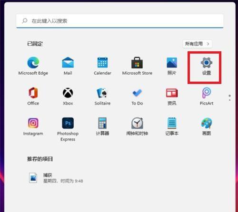Open recommended file 捕获
Image resolution: width=238 pixels, height=212 pixels.
(56, 178)
